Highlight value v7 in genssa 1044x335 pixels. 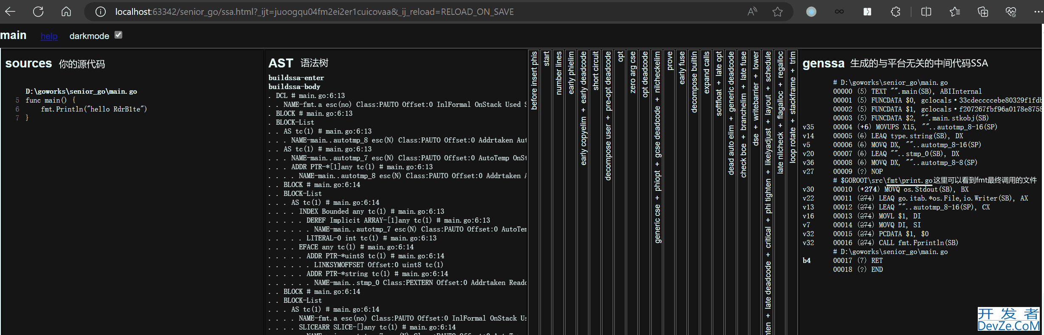[x=806, y=225]
